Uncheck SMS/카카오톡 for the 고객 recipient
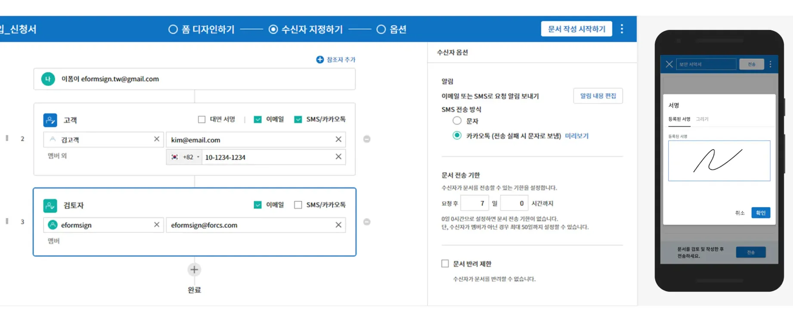 pos(298,119)
